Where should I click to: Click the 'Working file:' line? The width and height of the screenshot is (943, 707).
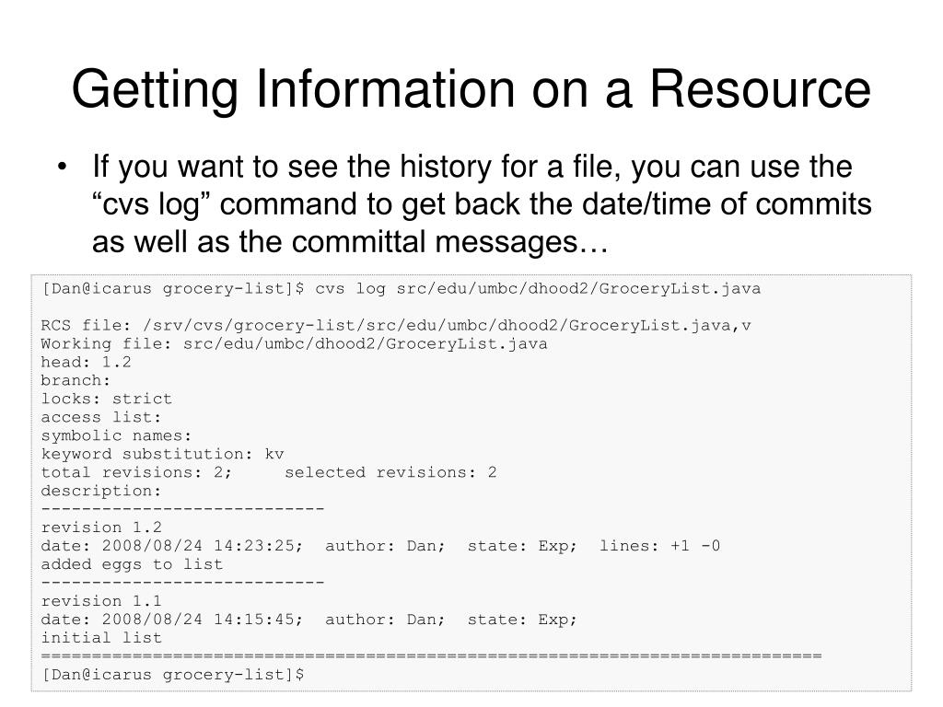[294, 344]
